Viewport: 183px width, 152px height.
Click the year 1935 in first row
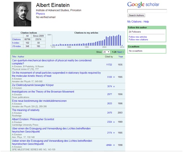pyautogui.click(x=120, y=65)
